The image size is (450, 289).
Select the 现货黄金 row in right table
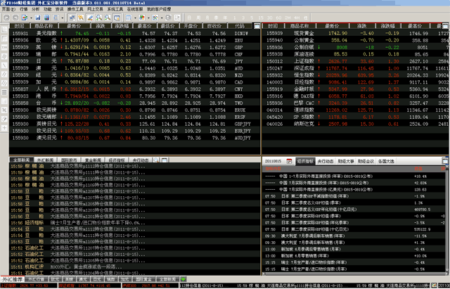pos(355,33)
